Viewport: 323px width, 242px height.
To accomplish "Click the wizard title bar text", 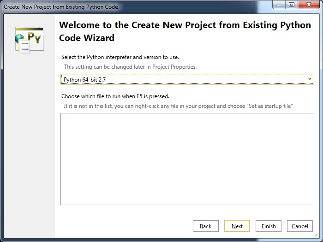I will 61,7.
